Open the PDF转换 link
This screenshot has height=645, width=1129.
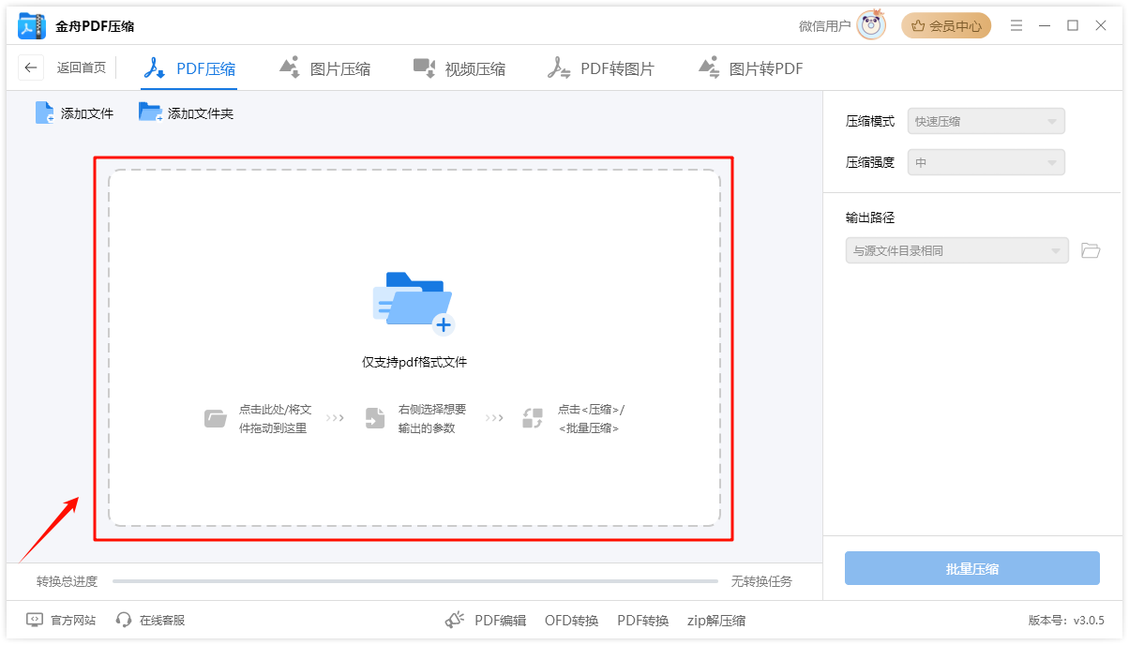643,620
